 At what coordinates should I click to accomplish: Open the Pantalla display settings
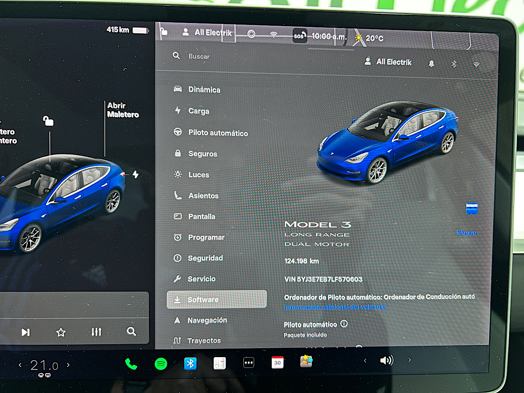tap(194, 216)
